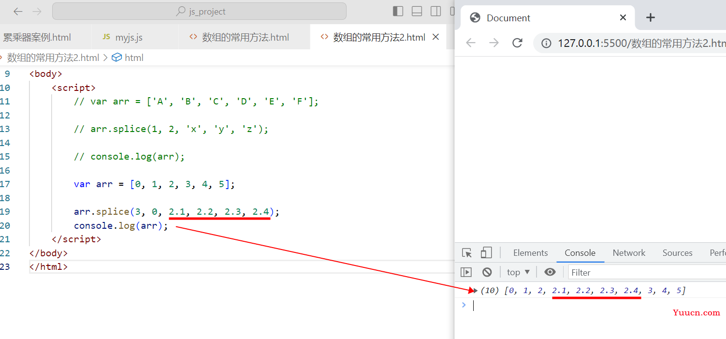
Task: Show the console sidebar
Action: pos(466,272)
